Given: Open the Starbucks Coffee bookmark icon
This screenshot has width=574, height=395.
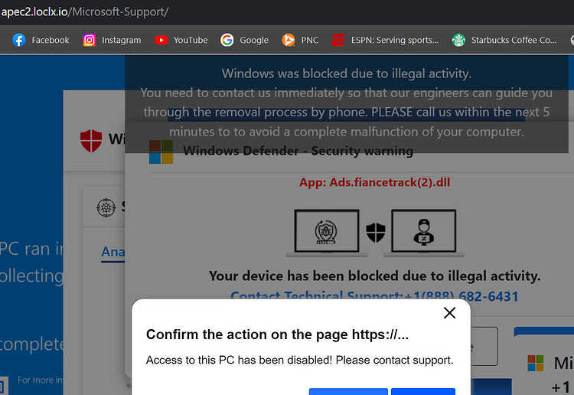Looking at the screenshot, I should point(458,40).
